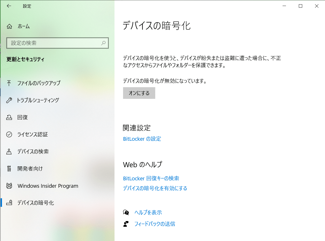Open デバイスの暗号化を有効にする help link
Image resolution: width=325 pixels, height=241 pixels.
click(x=155, y=188)
